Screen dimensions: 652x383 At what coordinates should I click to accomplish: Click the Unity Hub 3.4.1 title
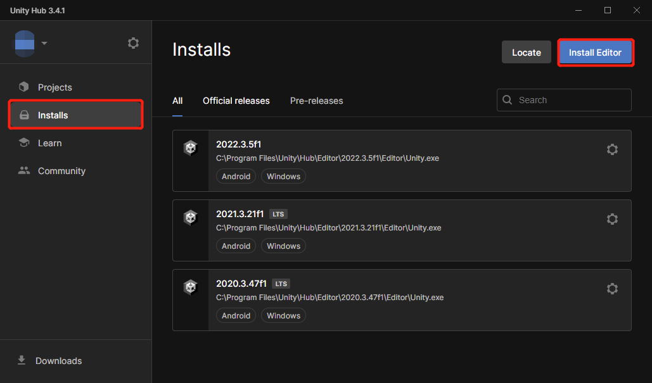click(x=37, y=10)
